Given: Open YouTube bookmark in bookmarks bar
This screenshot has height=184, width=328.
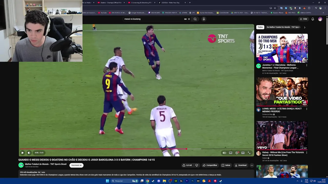Looking at the screenshot, I should click(x=102, y=13).
